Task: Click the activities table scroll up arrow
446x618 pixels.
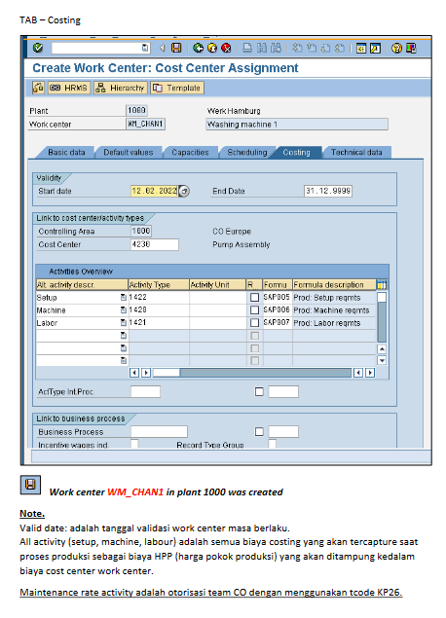Action: (382, 348)
